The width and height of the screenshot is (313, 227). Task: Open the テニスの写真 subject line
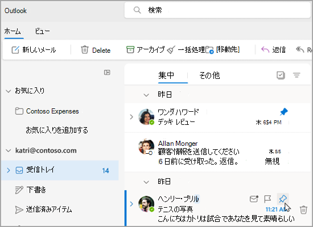[175, 209]
